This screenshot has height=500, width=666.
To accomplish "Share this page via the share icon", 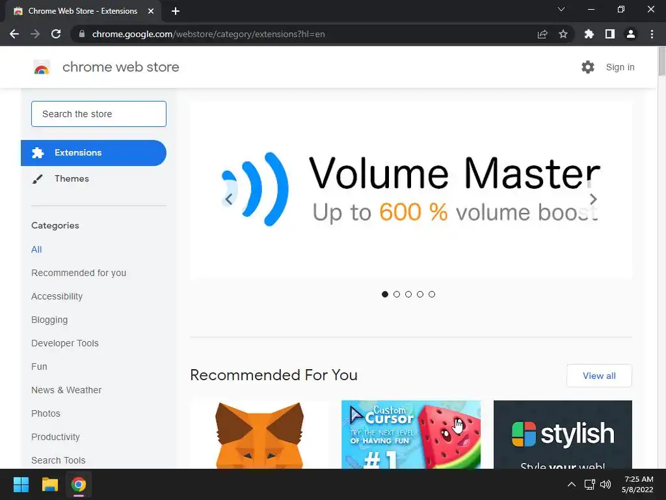I will (x=542, y=34).
